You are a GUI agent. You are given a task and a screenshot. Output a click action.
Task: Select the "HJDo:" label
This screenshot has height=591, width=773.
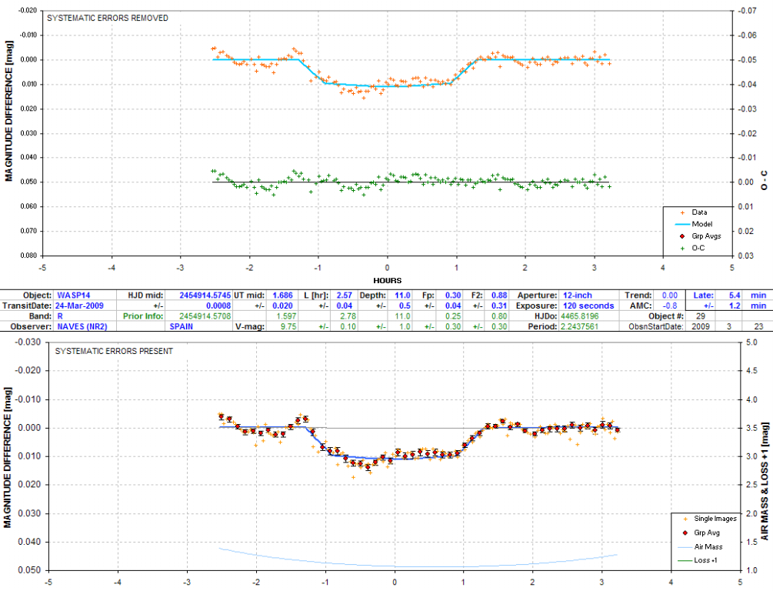click(546, 316)
